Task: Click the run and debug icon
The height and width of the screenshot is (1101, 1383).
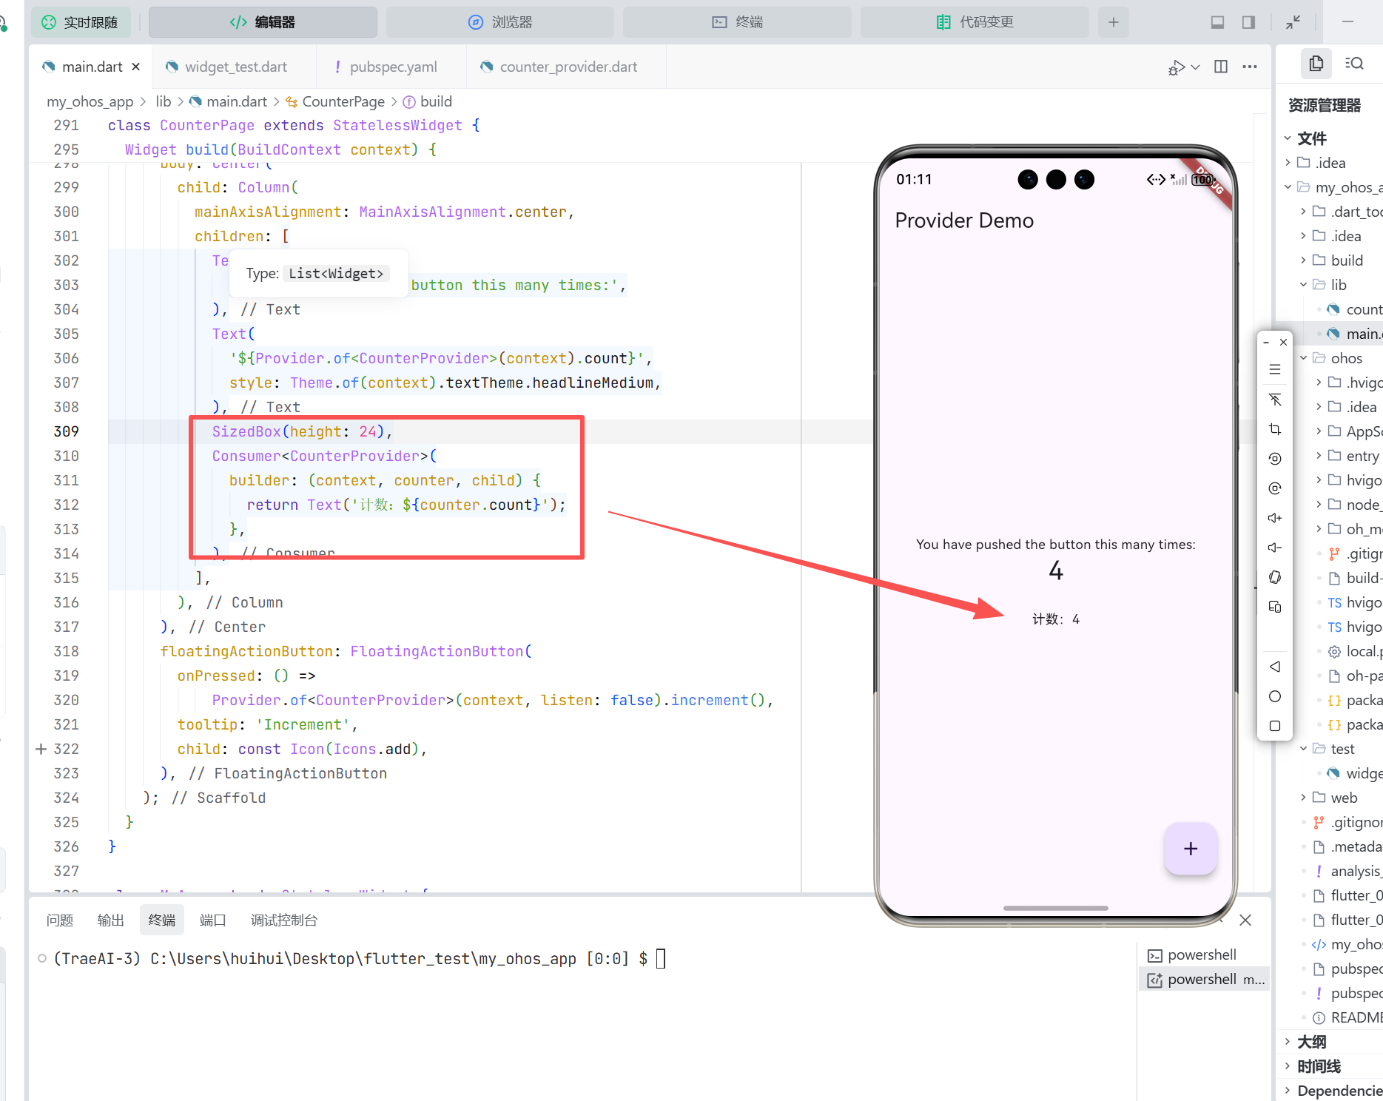Action: coord(1176,67)
